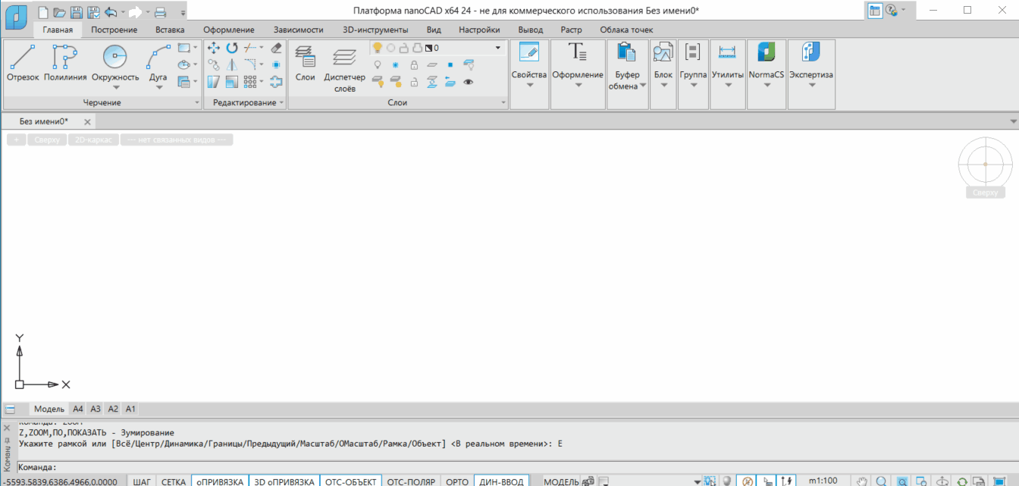Click the Rotate tool in Редактирование

pos(232,48)
